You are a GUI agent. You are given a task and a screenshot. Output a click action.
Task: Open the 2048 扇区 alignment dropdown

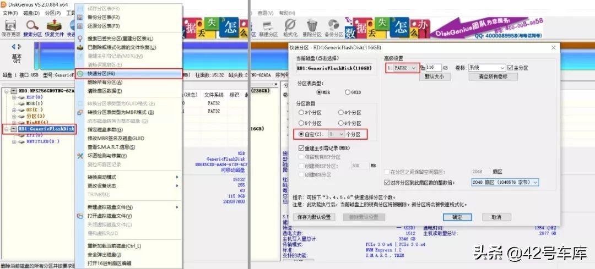(x=505, y=183)
